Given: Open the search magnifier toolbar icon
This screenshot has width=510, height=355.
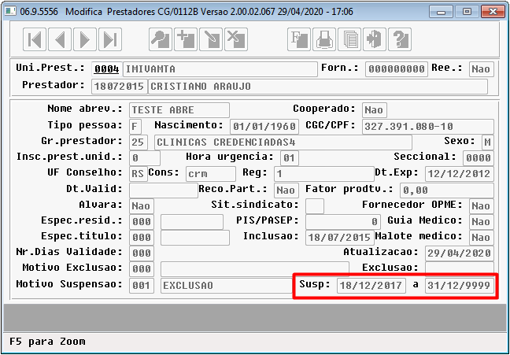Looking at the screenshot, I should click(161, 39).
